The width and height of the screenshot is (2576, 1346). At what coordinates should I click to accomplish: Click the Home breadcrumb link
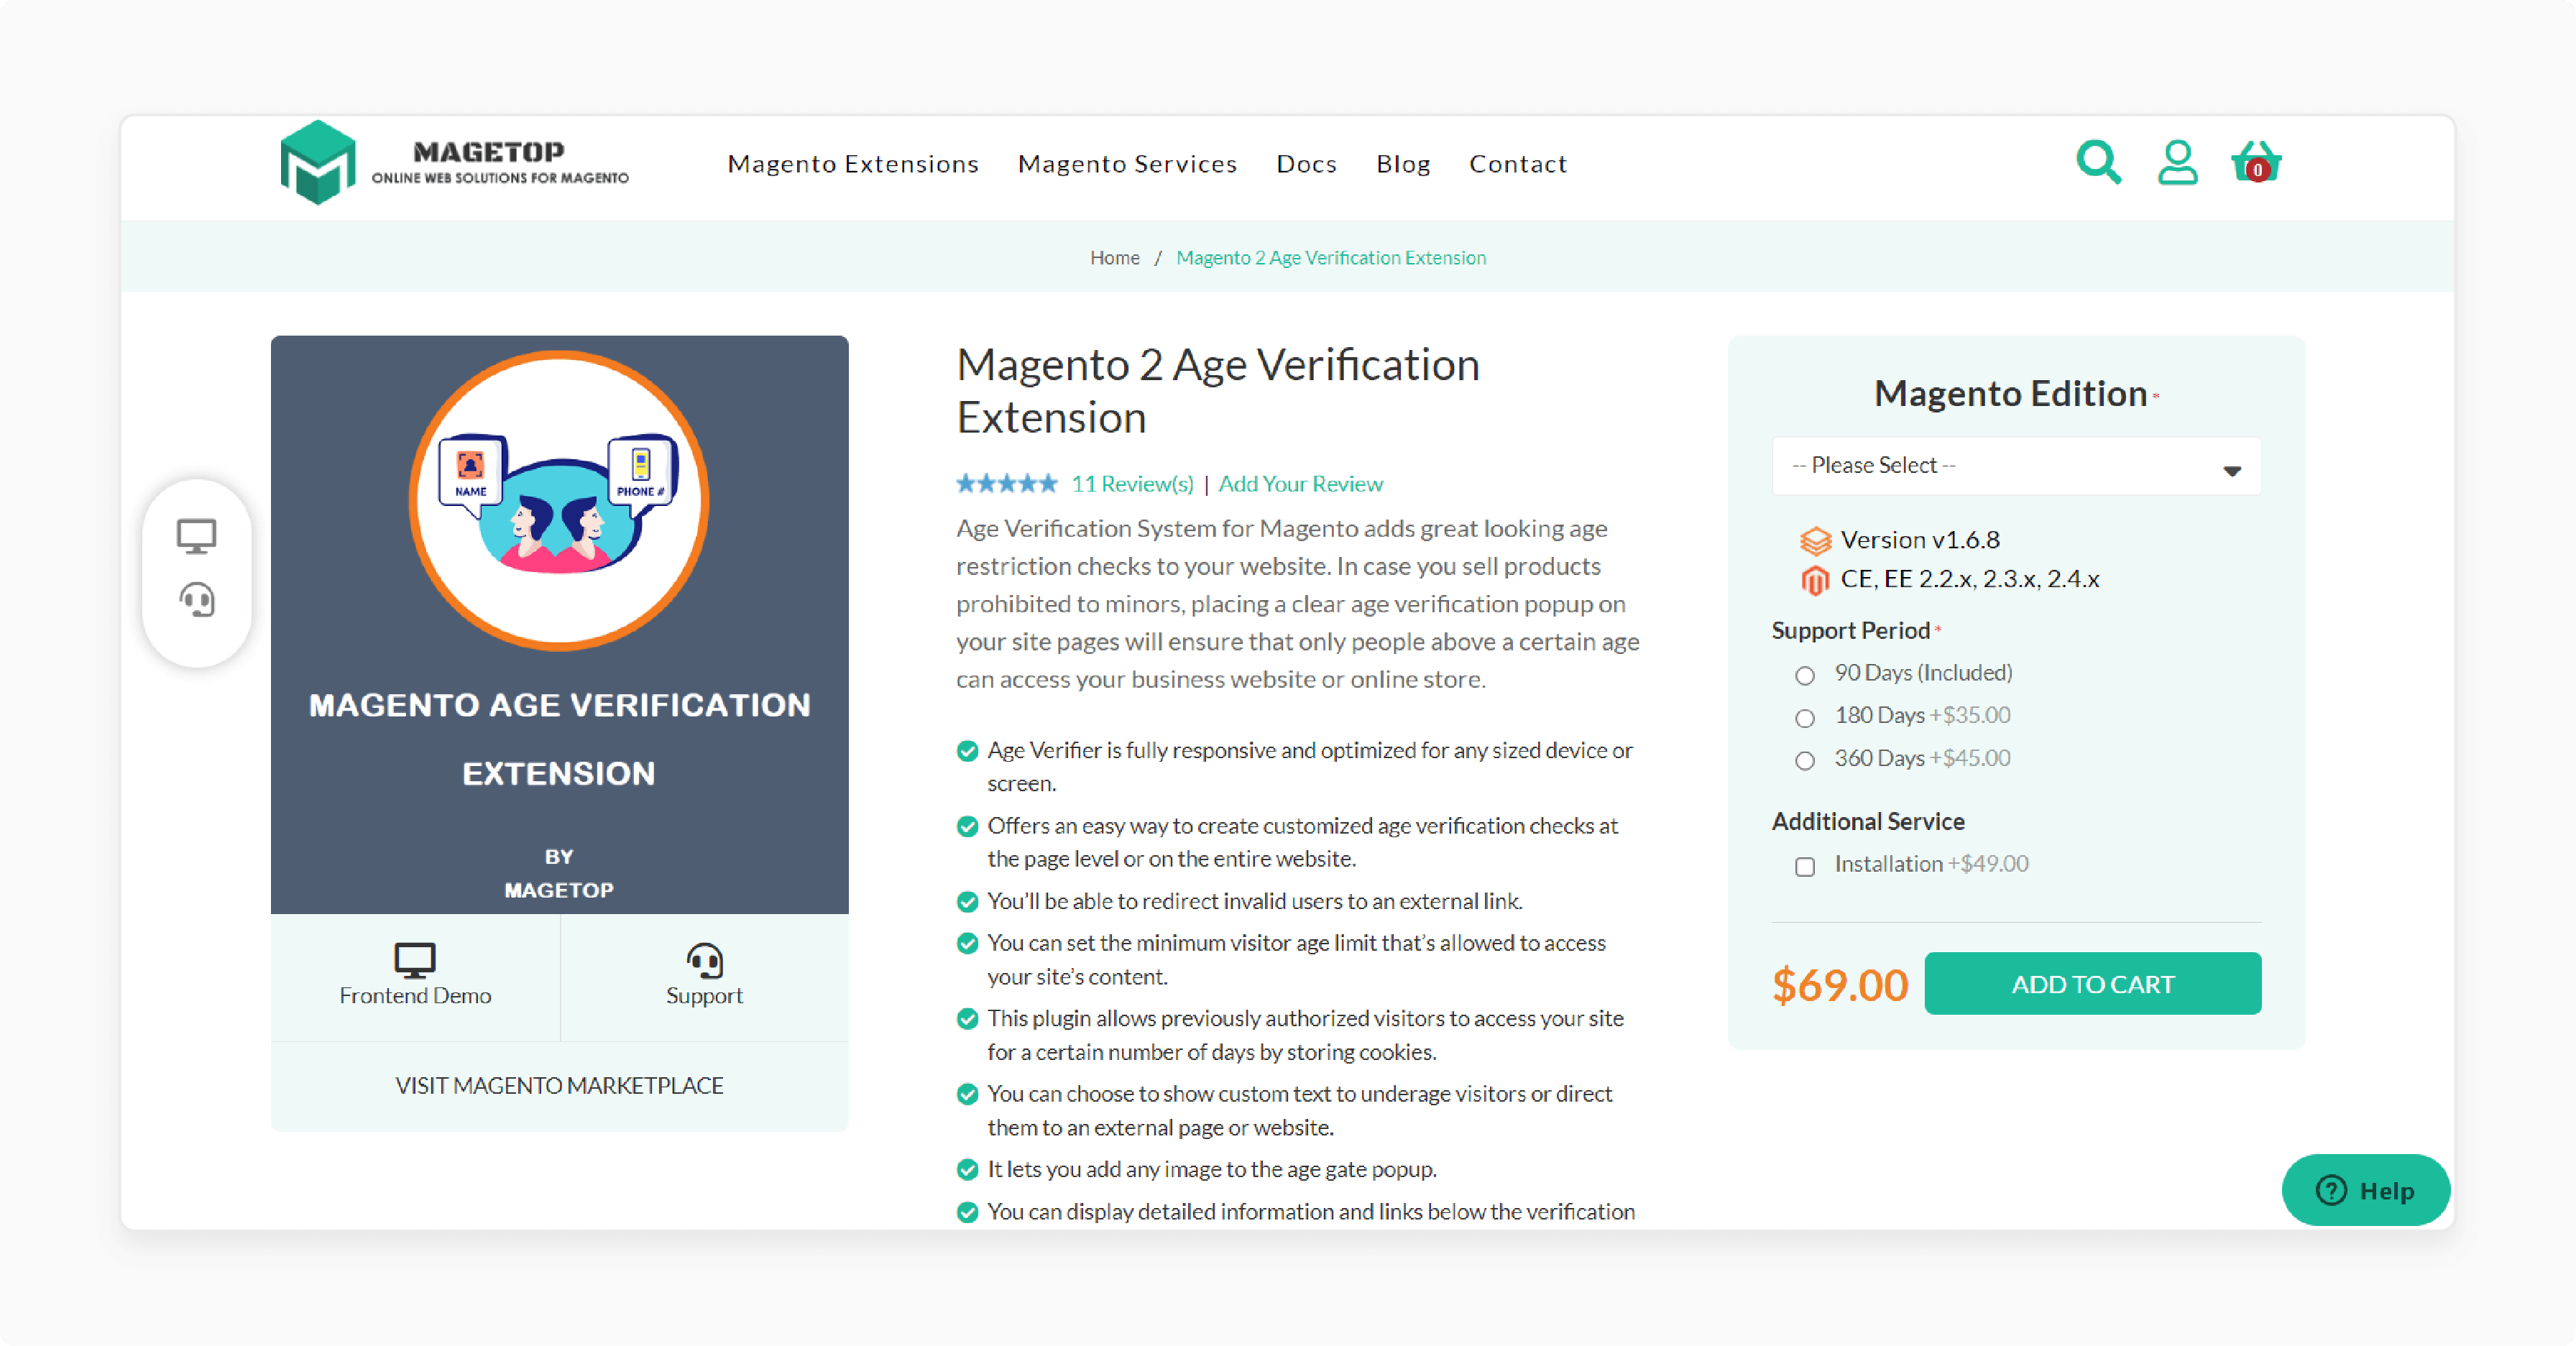(1114, 258)
